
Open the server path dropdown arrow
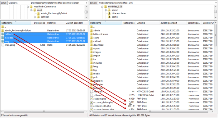(x=216, y=3)
